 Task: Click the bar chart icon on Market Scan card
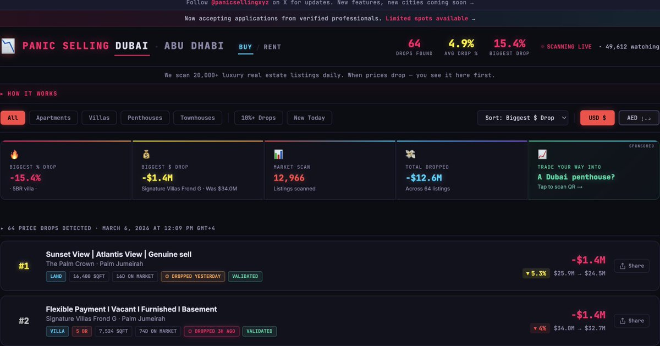click(x=278, y=155)
